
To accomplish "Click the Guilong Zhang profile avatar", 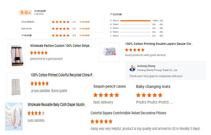I will click(x=132, y=68).
